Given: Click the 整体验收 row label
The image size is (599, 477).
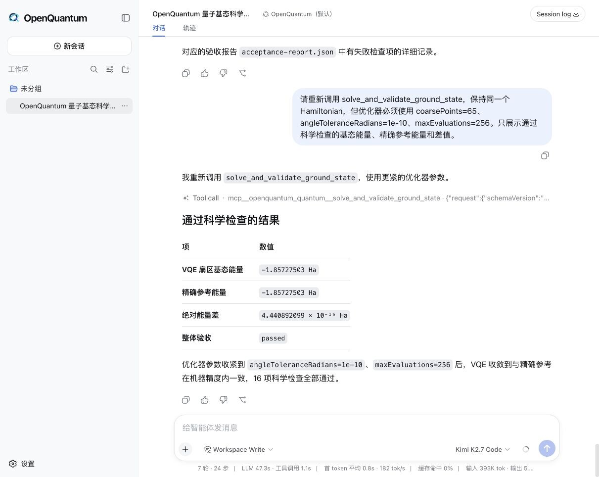Looking at the screenshot, I should (197, 338).
